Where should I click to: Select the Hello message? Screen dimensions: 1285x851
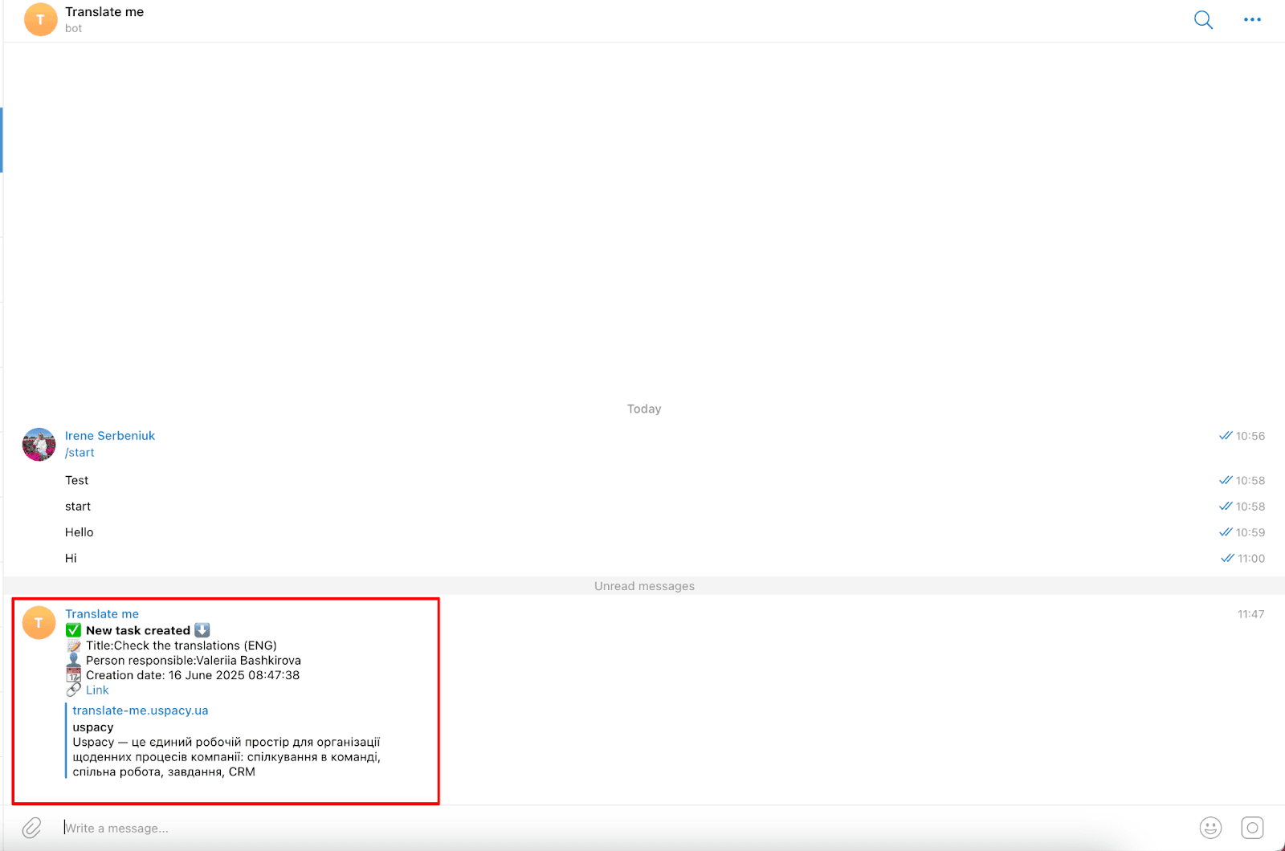pyautogui.click(x=80, y=532)
